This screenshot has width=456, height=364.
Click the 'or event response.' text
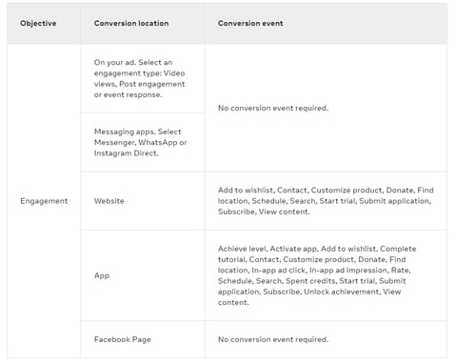click(x=128, y=94)
